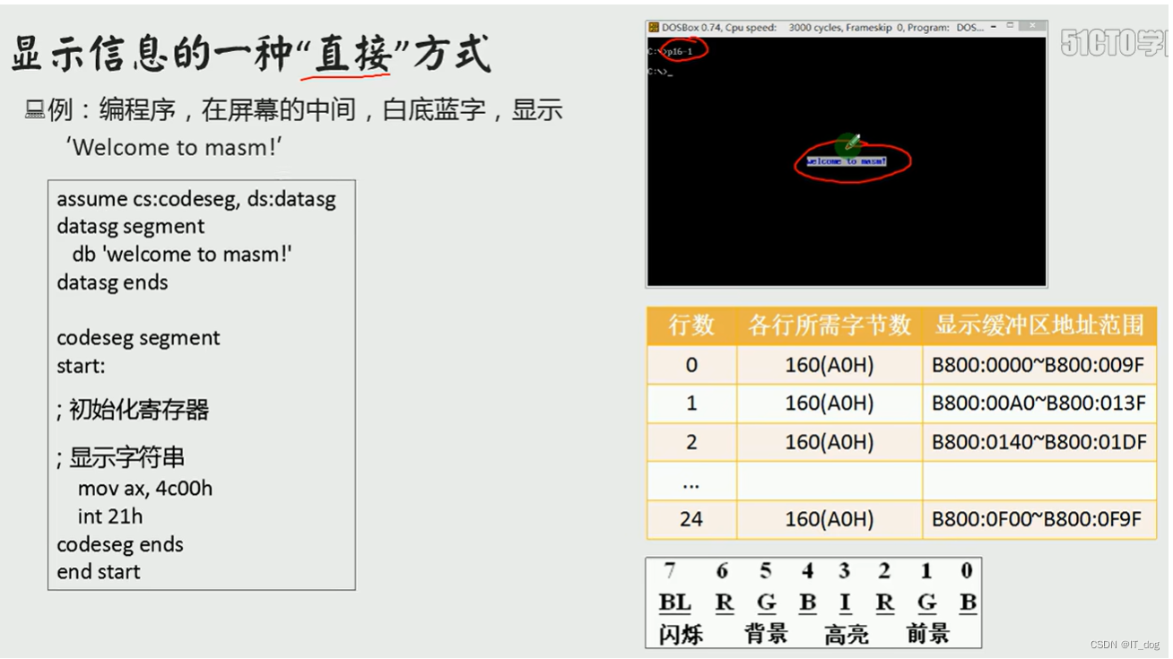The image size is (1173, 659).
Task: Select the slide title 显示信息的一种"直接"方式
Action: coord(251,54)
